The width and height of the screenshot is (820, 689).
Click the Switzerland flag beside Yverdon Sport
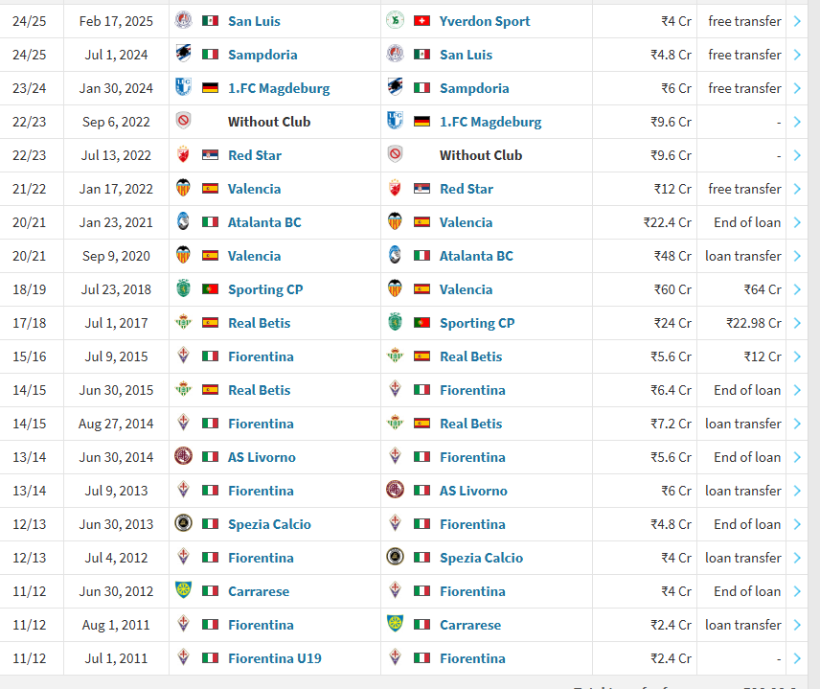pyautogui.click(x=421, y=21)
